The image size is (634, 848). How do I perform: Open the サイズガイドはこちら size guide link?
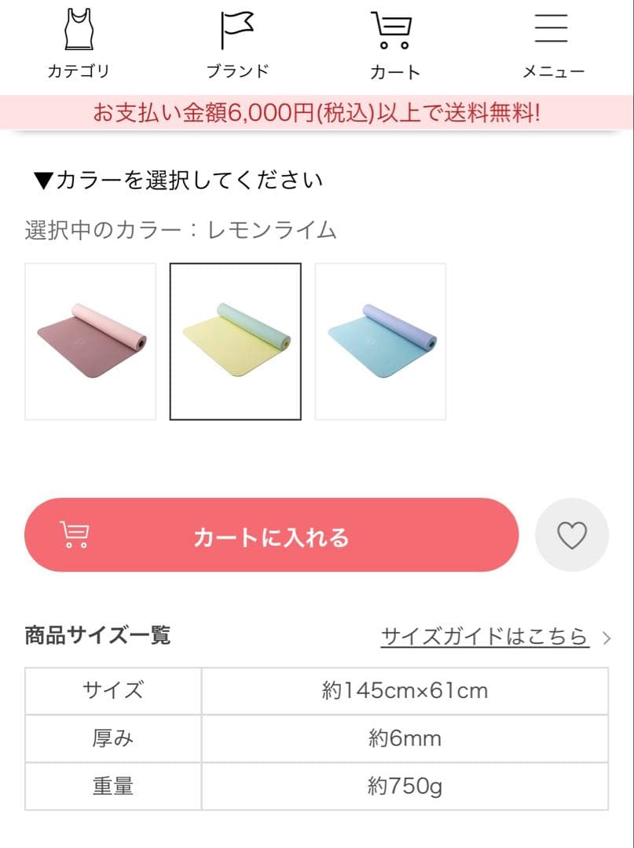(483, 636)
